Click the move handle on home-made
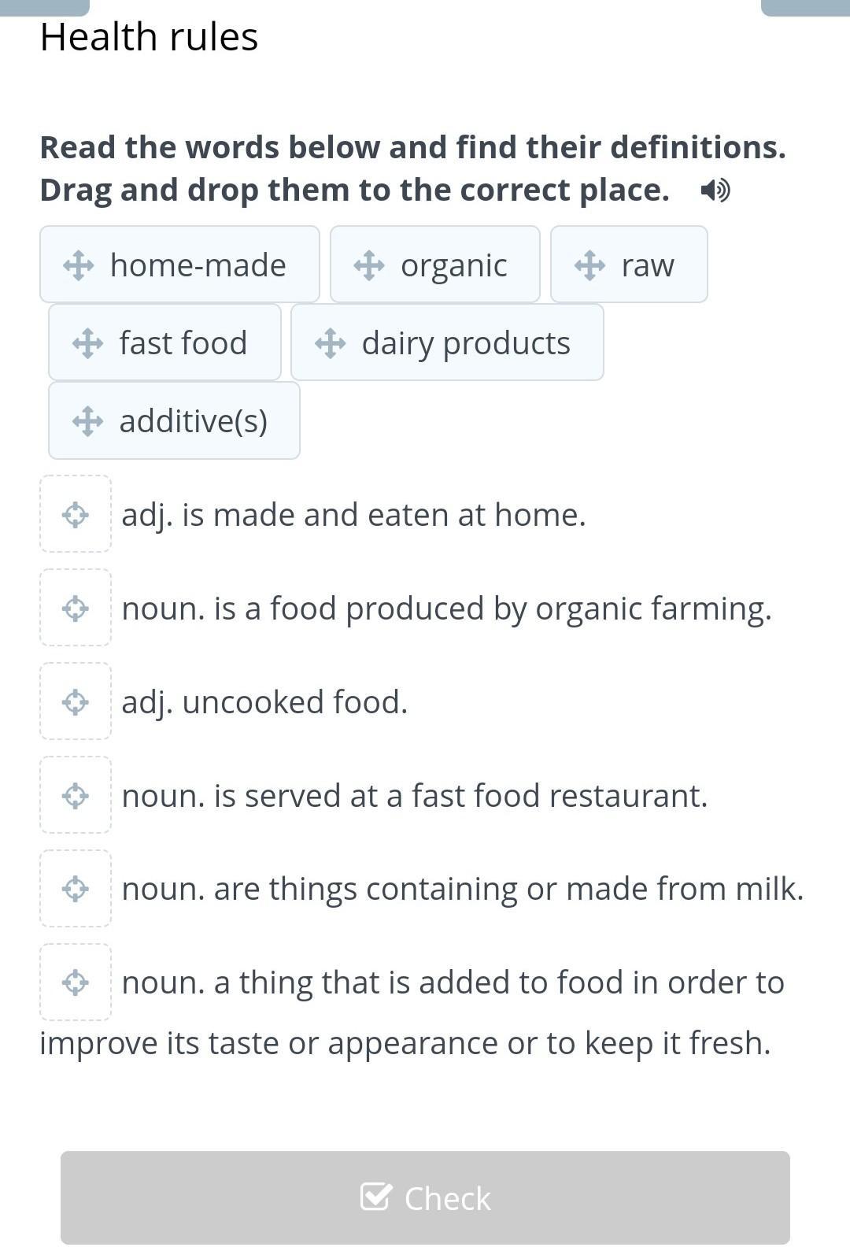The width and height of the screenshot is (850, 1247). [79, 265]
